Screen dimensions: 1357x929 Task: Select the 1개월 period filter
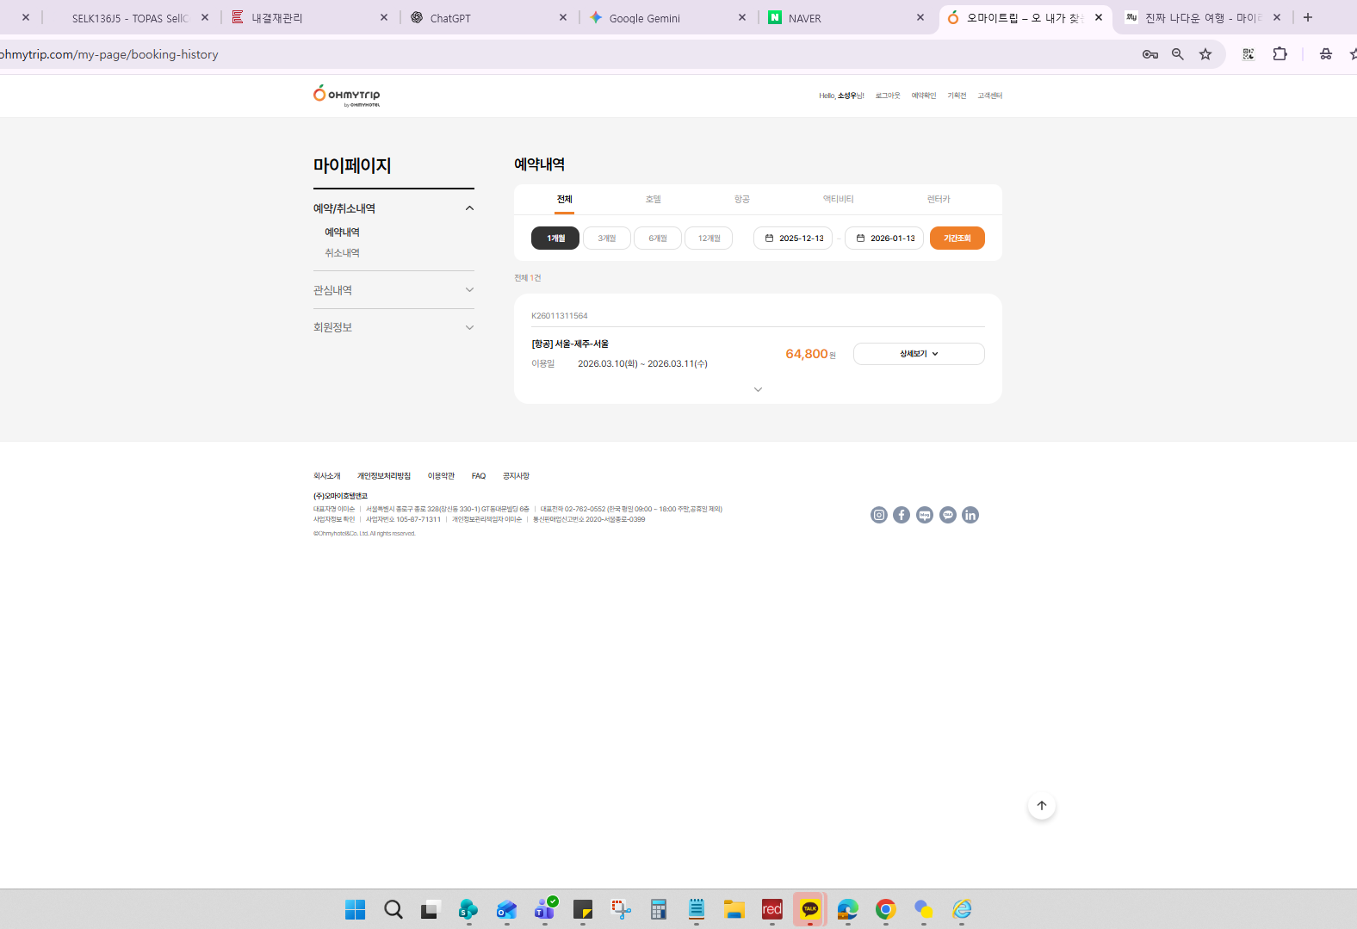tap(555, 238)
